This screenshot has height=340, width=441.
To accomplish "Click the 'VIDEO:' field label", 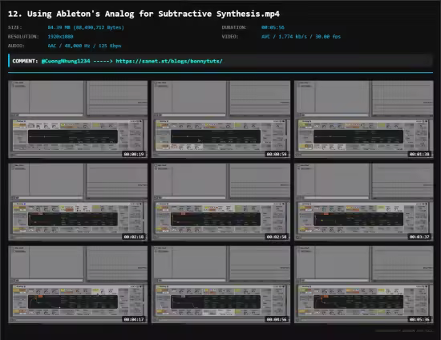I will coord(230,37).
